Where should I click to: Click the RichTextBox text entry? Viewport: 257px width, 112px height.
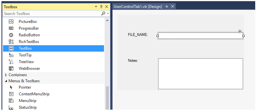29,42
